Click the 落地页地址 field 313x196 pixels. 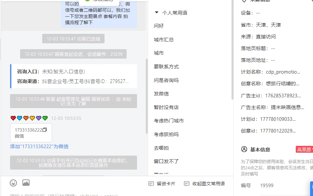pos(258,60)
